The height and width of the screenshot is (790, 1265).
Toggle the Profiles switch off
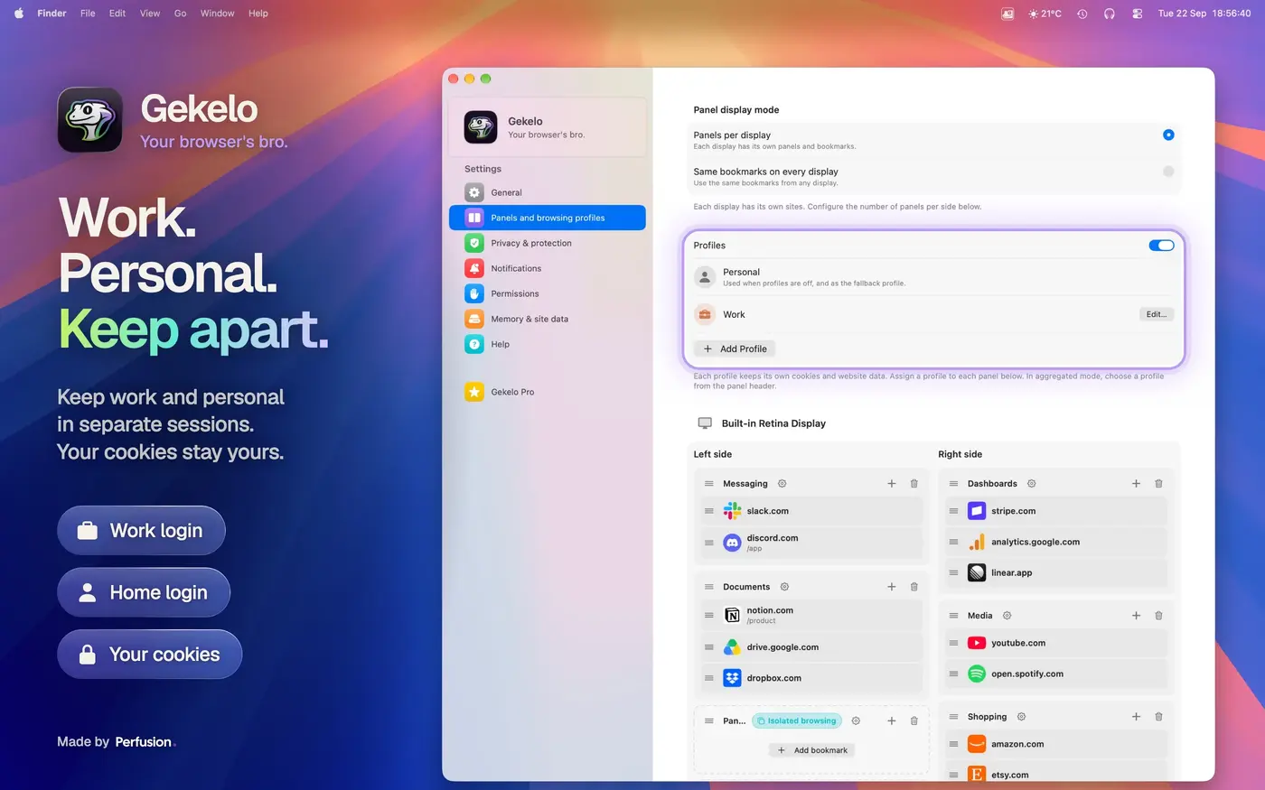point(1161,246)
